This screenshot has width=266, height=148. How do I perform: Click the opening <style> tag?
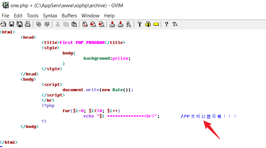50,48
